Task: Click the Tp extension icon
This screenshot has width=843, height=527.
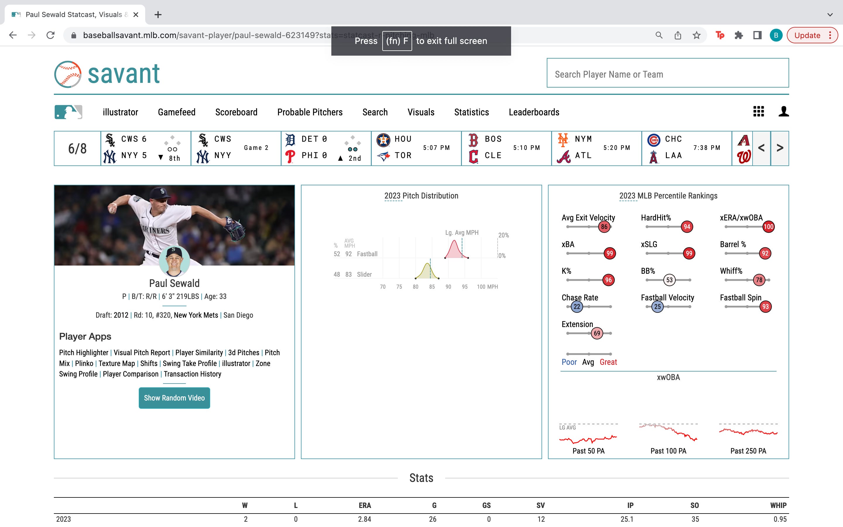Action: [720, 35]
